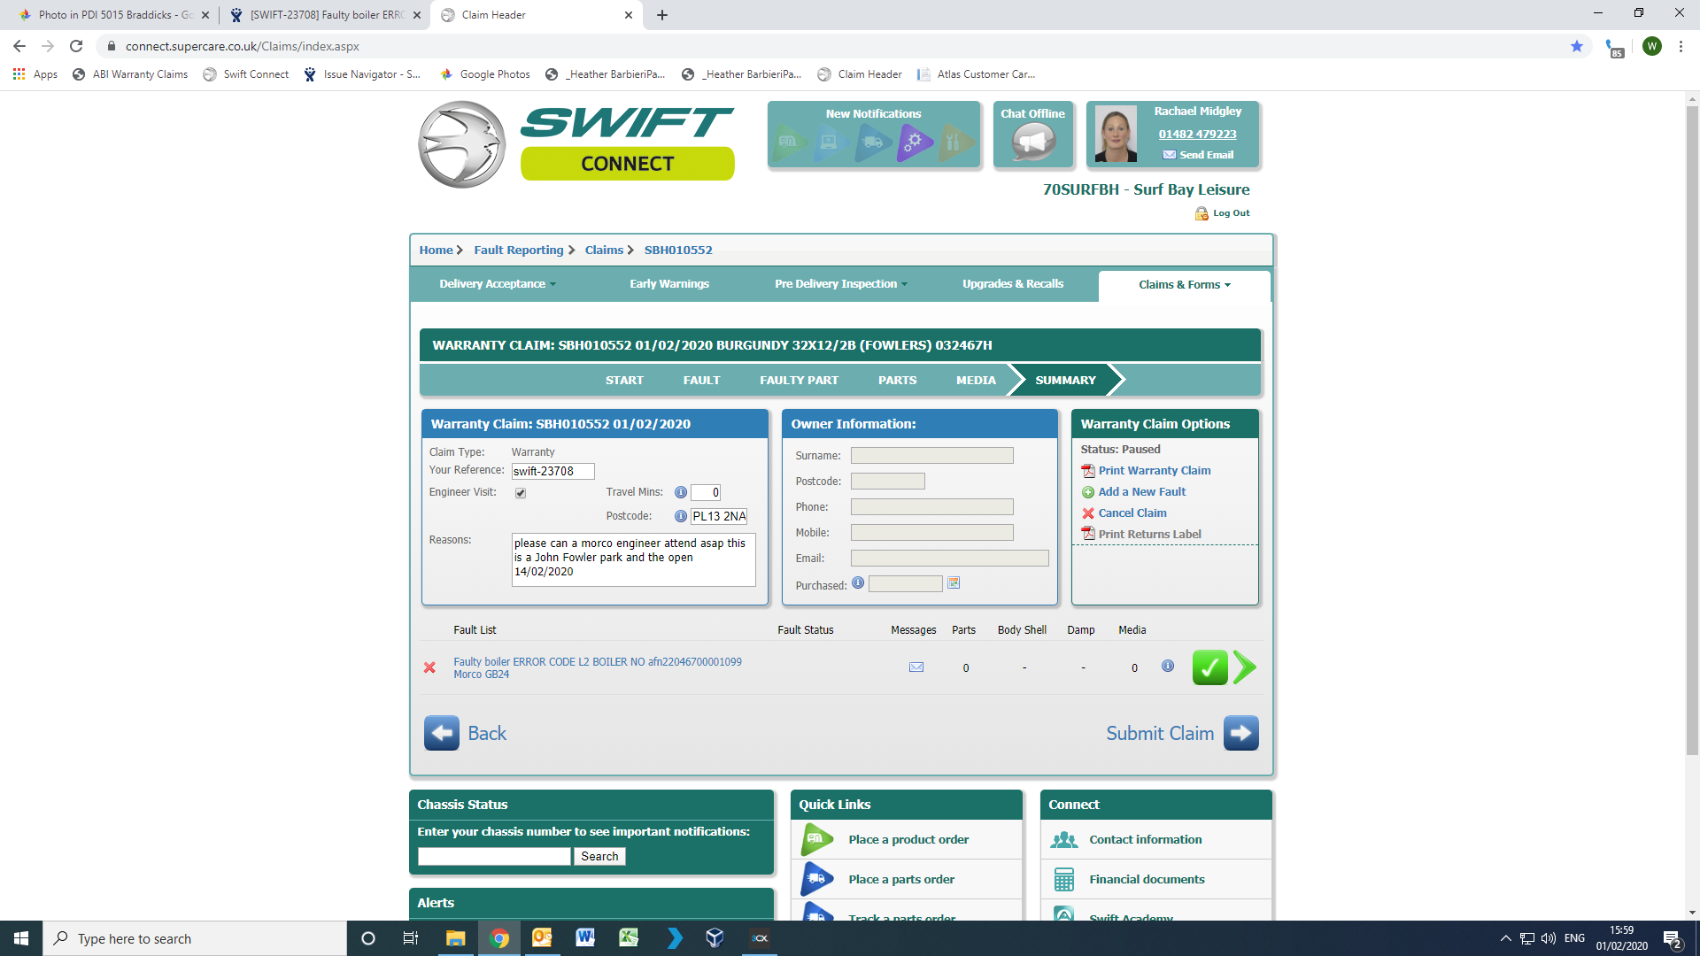Click the Travel Mins info icon
This screenshot has height=956, width=1700.
coord(680,492)
